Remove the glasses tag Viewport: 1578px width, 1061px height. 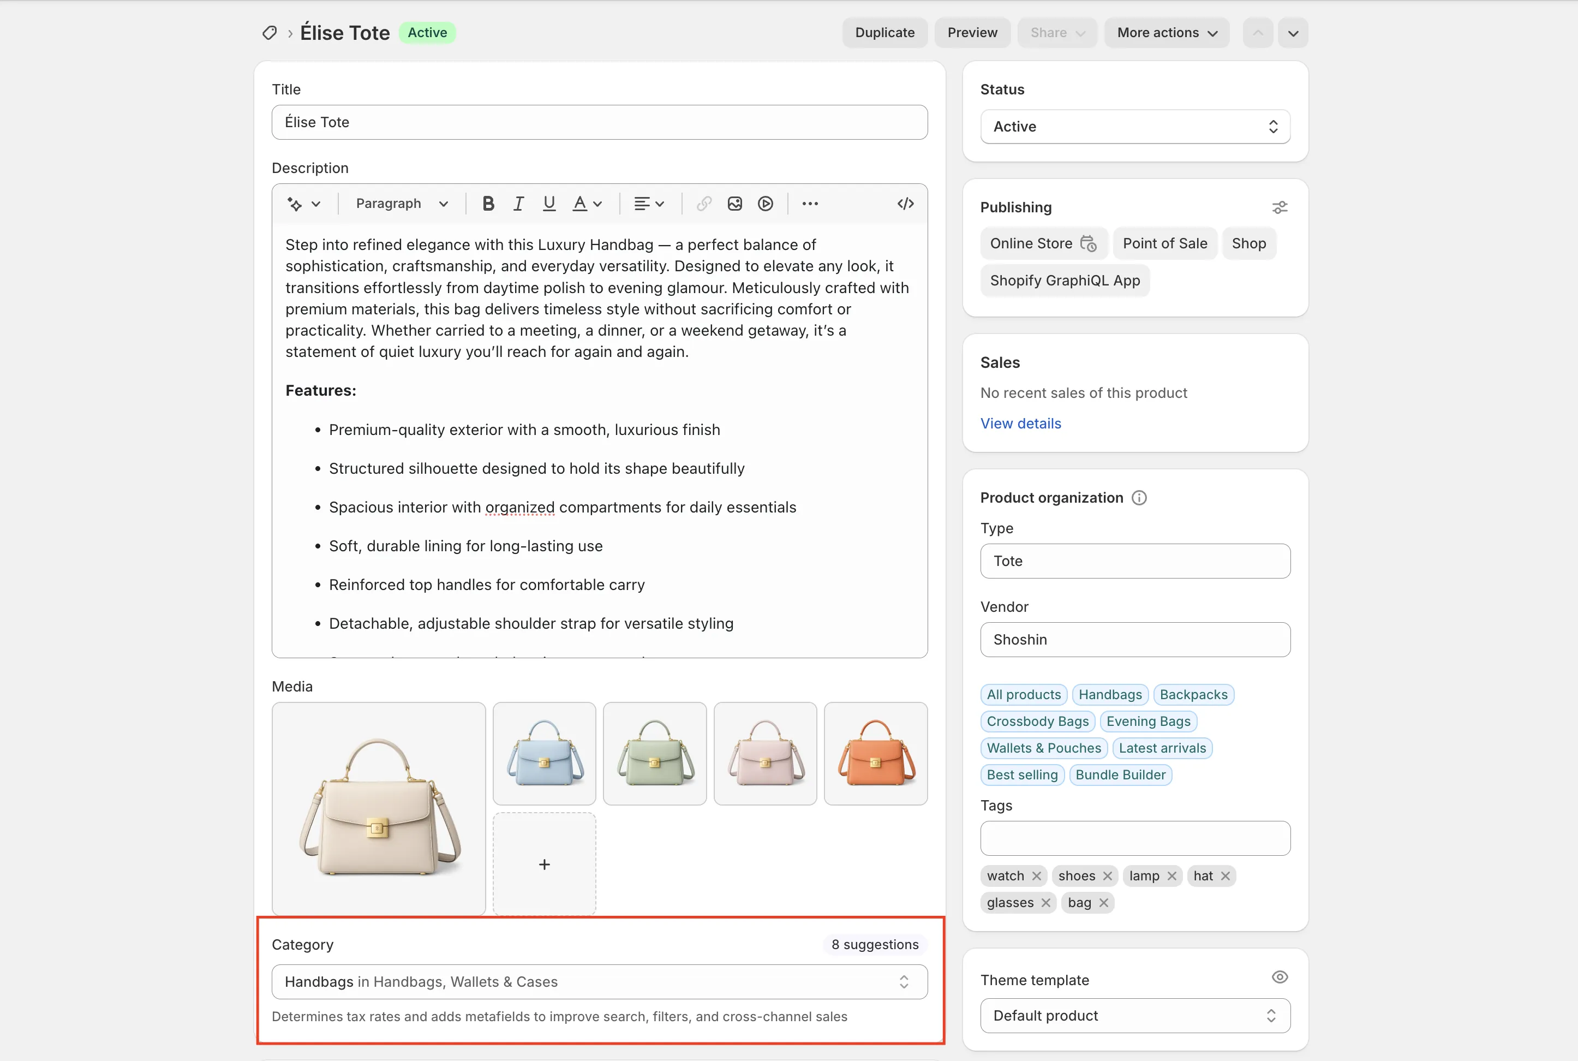(x=1045, y=903)
